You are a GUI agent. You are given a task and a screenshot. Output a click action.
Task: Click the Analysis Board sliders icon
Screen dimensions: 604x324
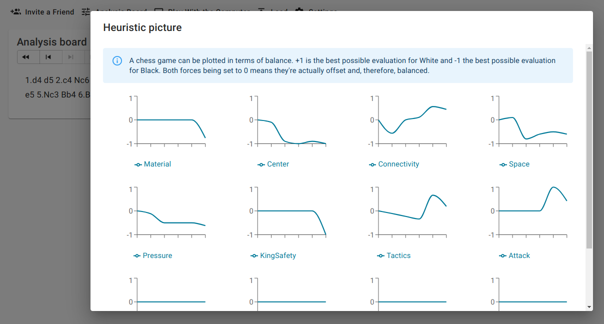(86, 11)
